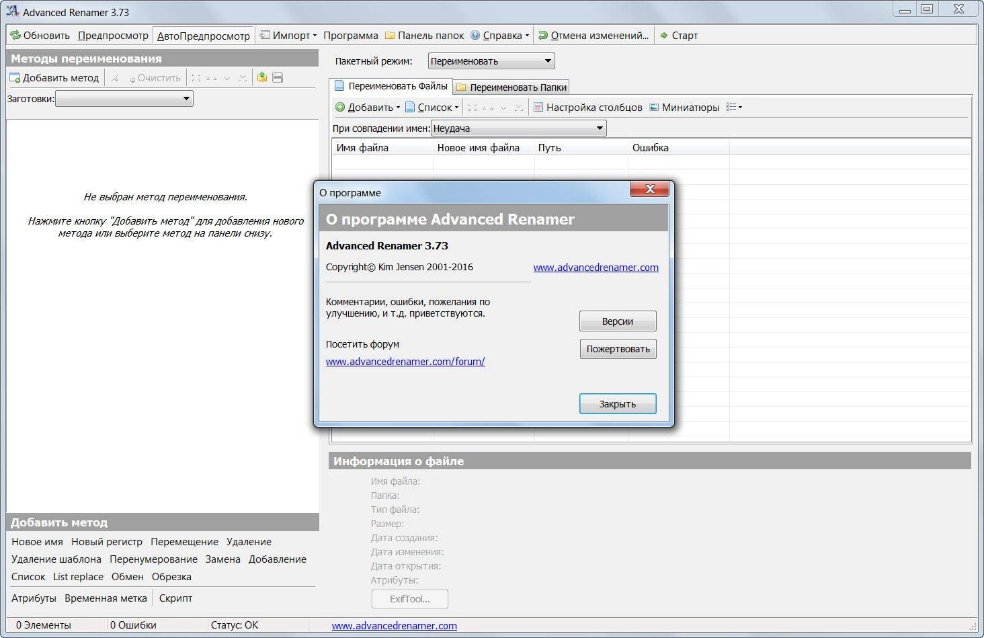Click Очистить to clear methods

(155, 78)
